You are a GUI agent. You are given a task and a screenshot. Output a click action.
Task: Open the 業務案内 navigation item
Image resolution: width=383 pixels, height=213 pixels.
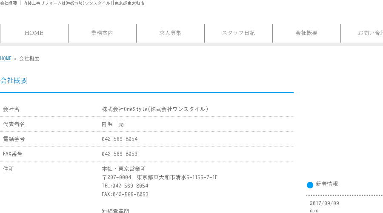coord(102,33)
